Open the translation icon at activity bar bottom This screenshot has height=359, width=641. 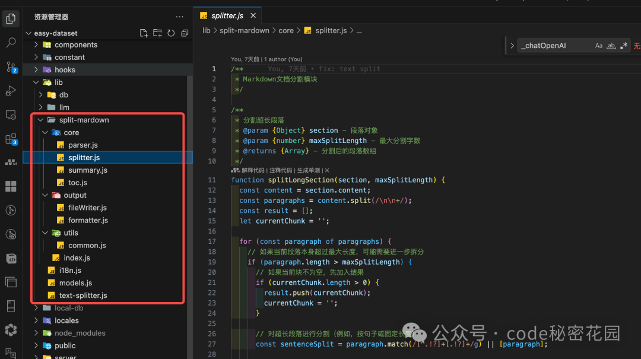pos(11,353)
